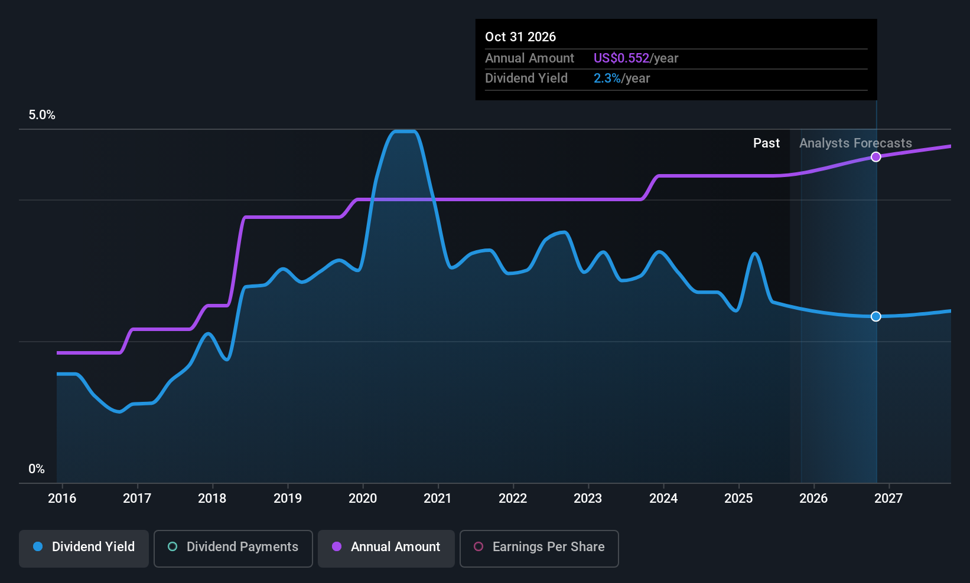970x583 pixels.
Task: Click the blue Dividend Yield legend dot
Action: 38,547
